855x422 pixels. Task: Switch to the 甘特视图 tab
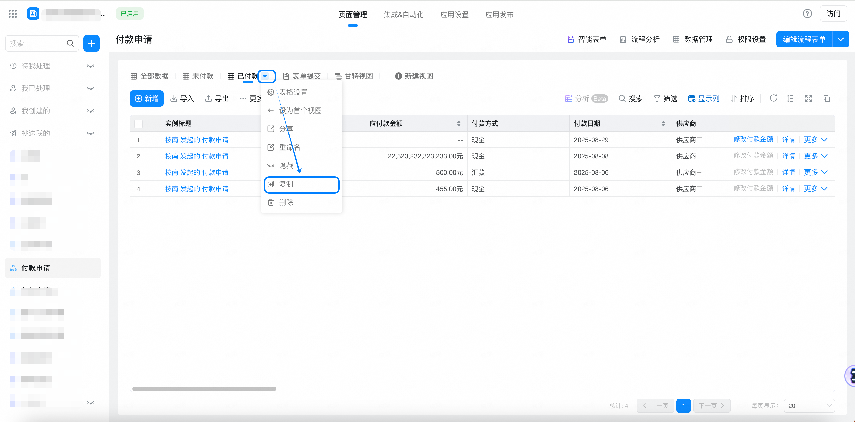(x=354, y=76)
